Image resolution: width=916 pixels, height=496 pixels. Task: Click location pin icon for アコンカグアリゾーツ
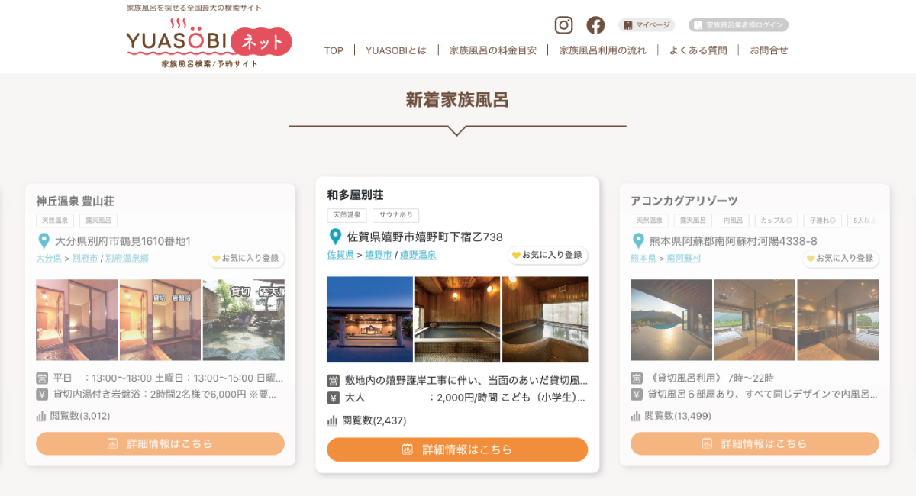pyautogui.click(x=638, y=241)
